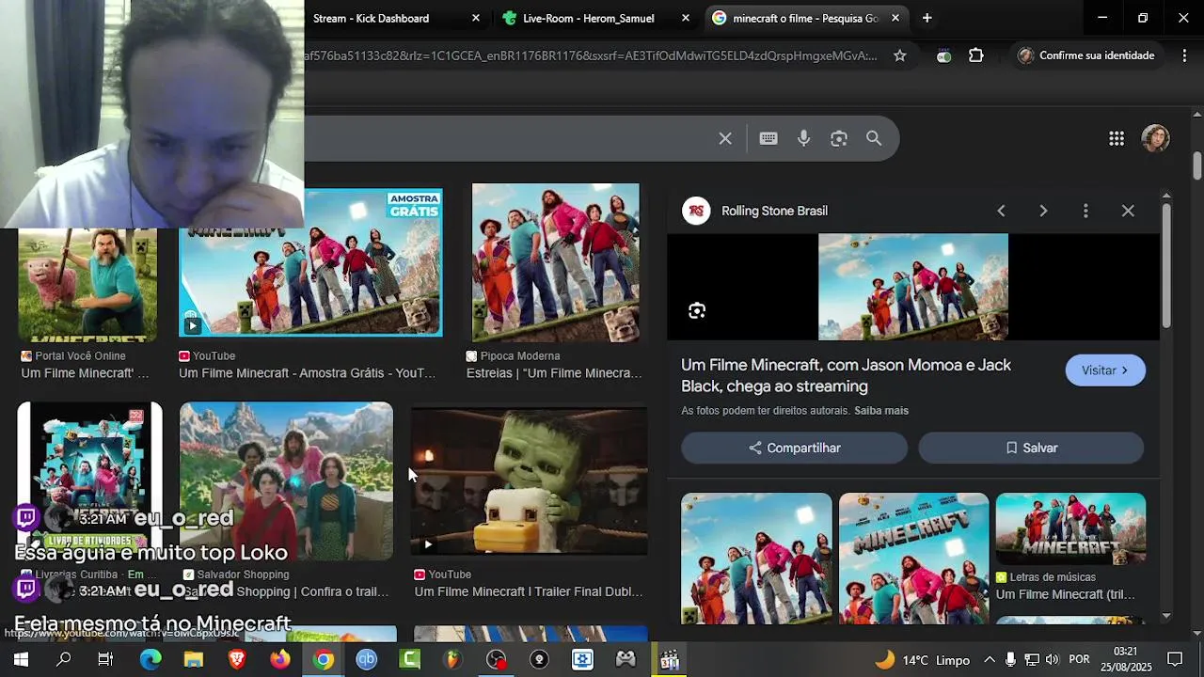The height and width of the screenshot is (677, 1204).
Task: Open article title Um Filme Minecraft, com Jason Momoa
Action: (x=846, y=375)
